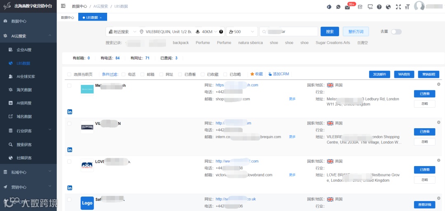Image resolution: width=445 pixels, height=211 pixels.
Task: Click the LinkedIn icon in Ledbury Rd row
Action: click(70, 112)
